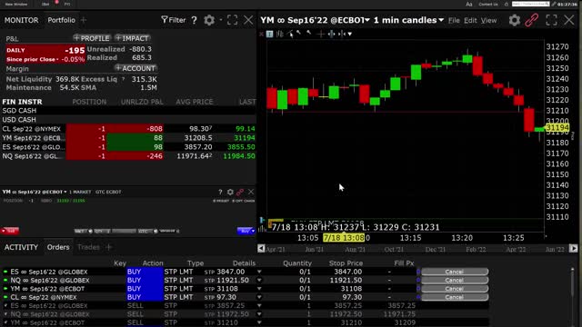Screen dimensions: 582x327
Task: Click the + ACCOUNT button
Action: (135, 68)
